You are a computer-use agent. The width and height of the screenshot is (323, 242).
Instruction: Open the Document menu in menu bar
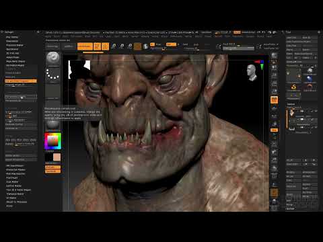click(x=76, y=36)
